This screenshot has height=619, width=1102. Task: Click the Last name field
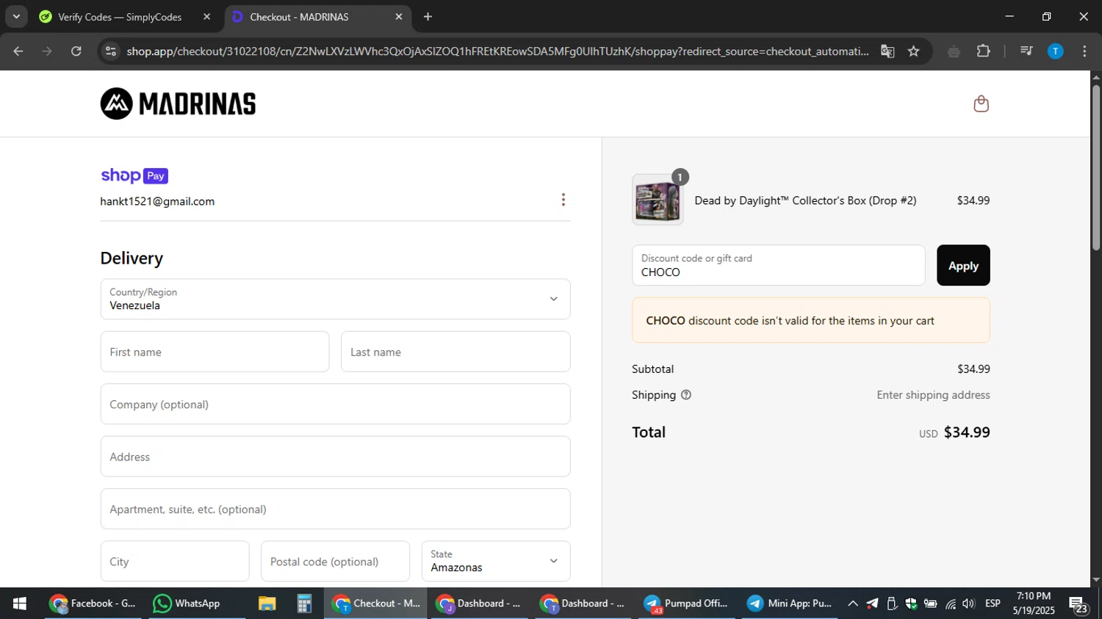point(455,352)
